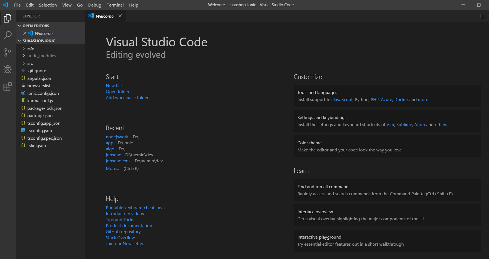Open the Go menu
489x259 pixels.
[80, 5]
